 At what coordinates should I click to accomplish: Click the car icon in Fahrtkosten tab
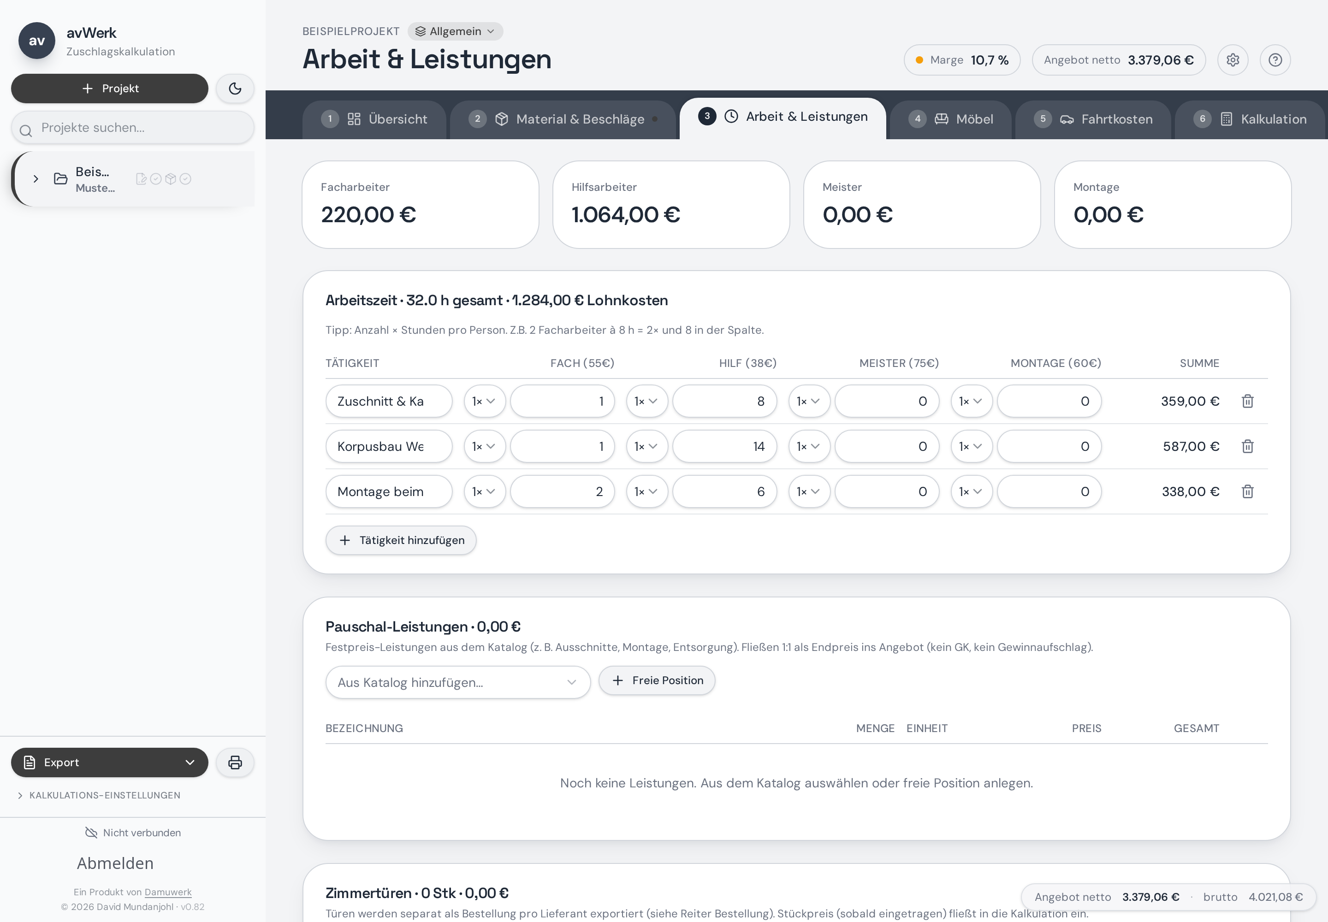pos(1067,119)
